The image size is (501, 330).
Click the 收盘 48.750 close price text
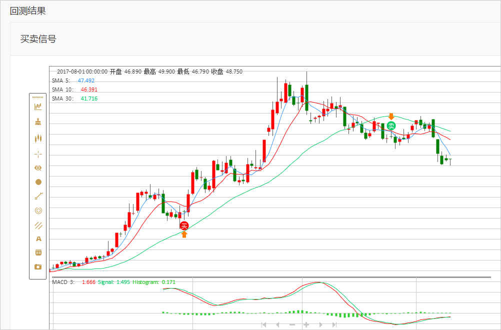click(x=226, y=71)
